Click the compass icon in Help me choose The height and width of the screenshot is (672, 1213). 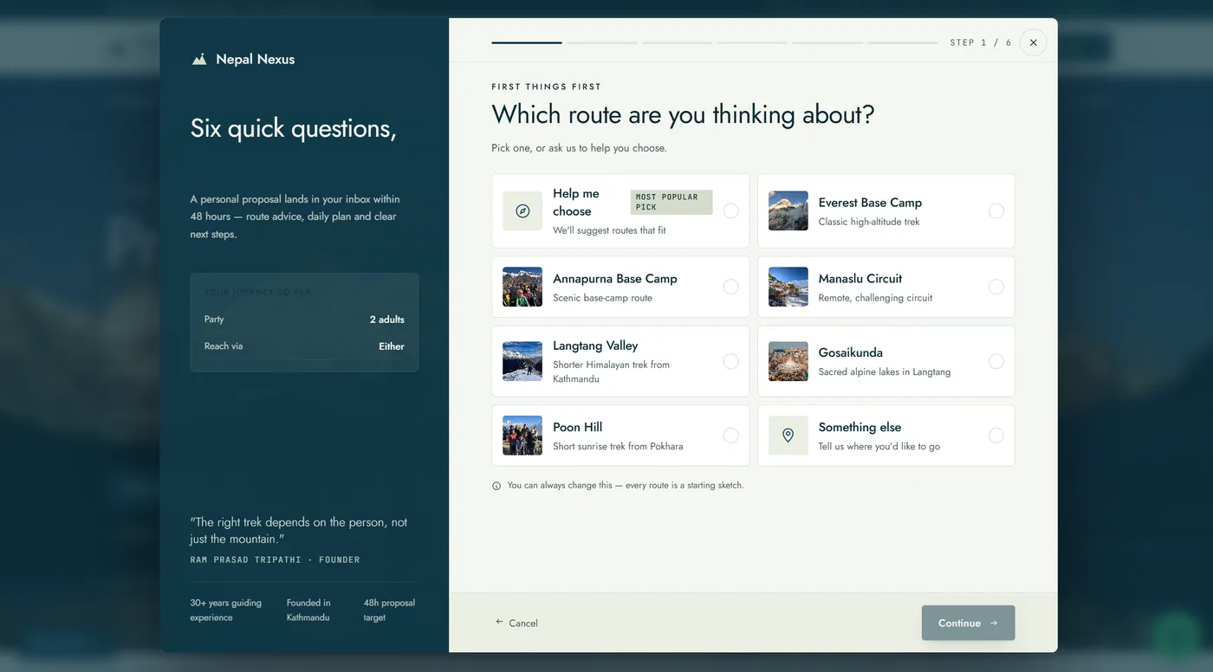point(522,210)
